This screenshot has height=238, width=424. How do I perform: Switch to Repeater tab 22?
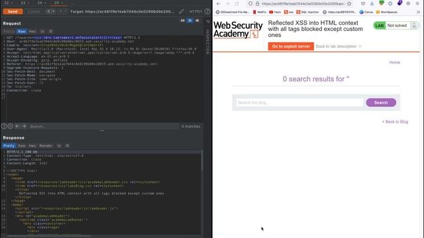pyautogui.click(x=6, y=3)
